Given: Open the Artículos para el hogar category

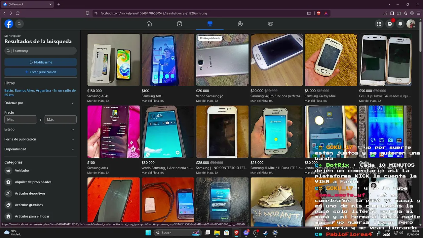Looking at the screenshot, I should [x=40, y=216].
